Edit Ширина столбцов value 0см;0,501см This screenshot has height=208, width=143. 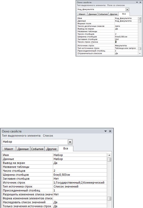coord(126,37)
